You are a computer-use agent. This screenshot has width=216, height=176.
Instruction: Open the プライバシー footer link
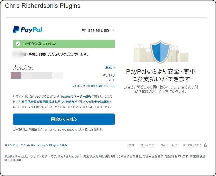[149, 145]
